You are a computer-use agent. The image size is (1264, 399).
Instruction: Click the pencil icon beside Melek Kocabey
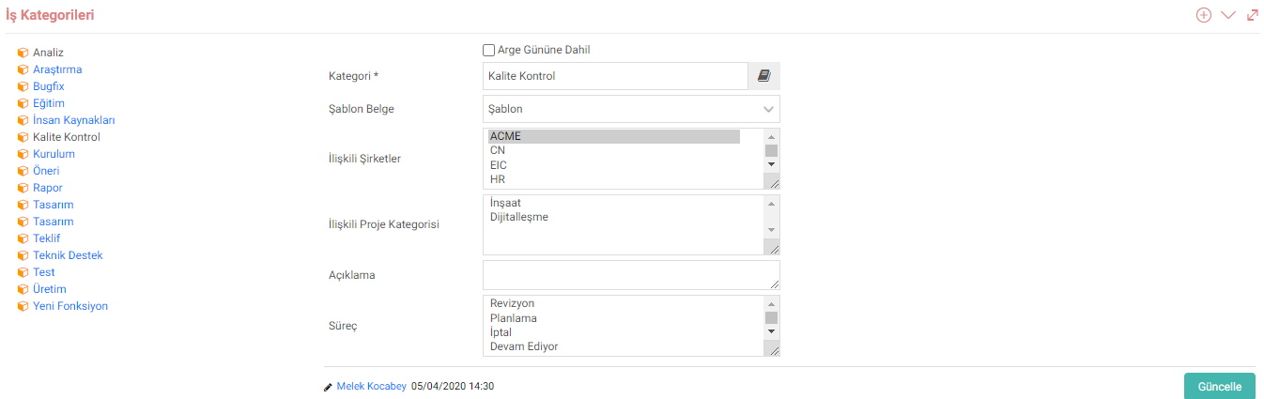pyautogui.click(x=328, y=386)
